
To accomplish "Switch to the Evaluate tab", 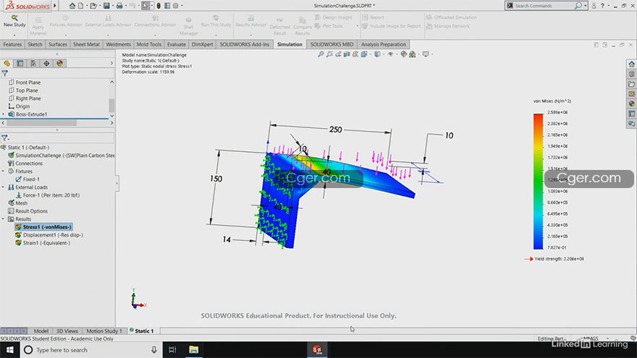I will coord(177,44).
